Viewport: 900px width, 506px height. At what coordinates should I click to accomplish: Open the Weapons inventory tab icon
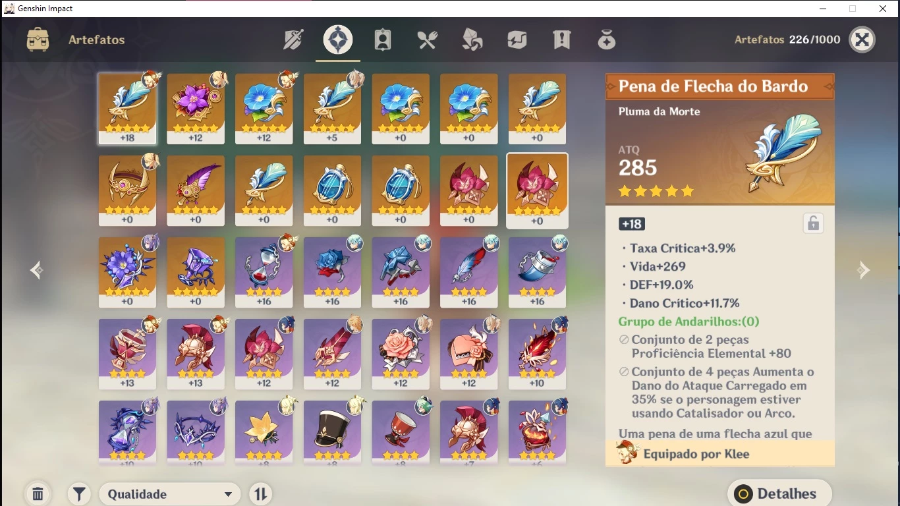tap(293, 40)
